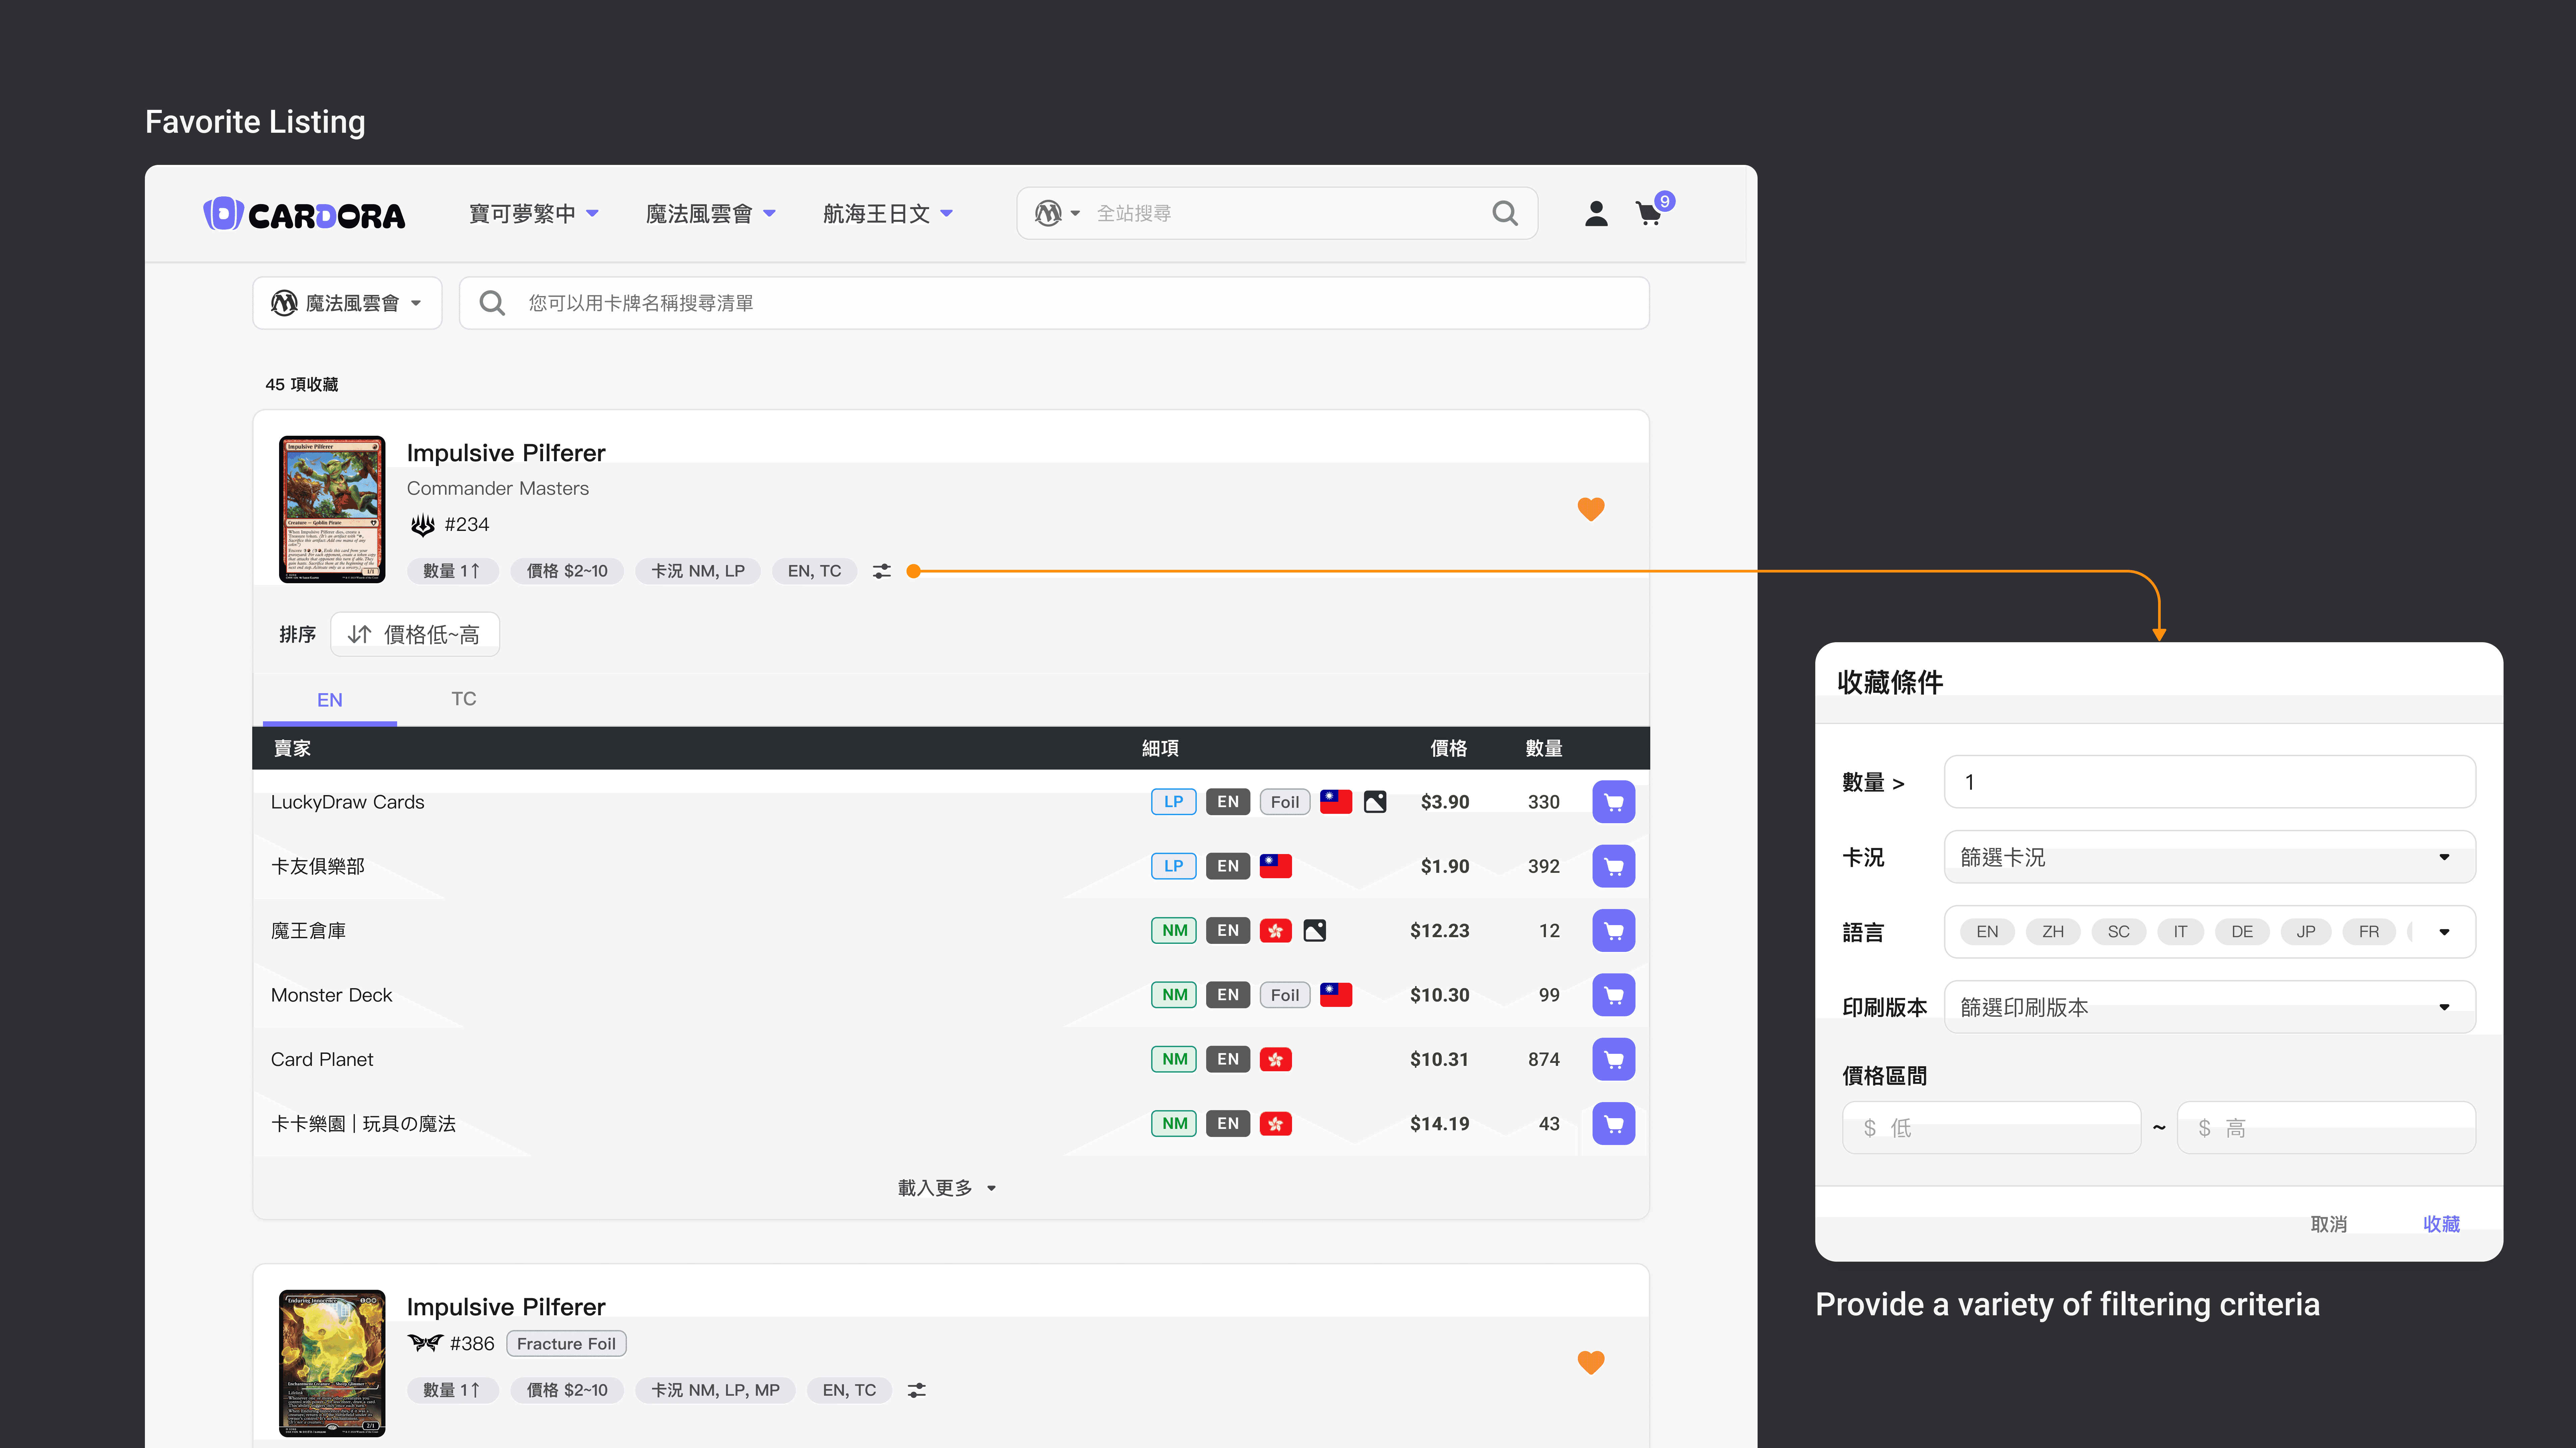Viewport: 2576px width, 1448px height.
Task: Open the 航海王日文 menu
Action: (x=888, y=214)
